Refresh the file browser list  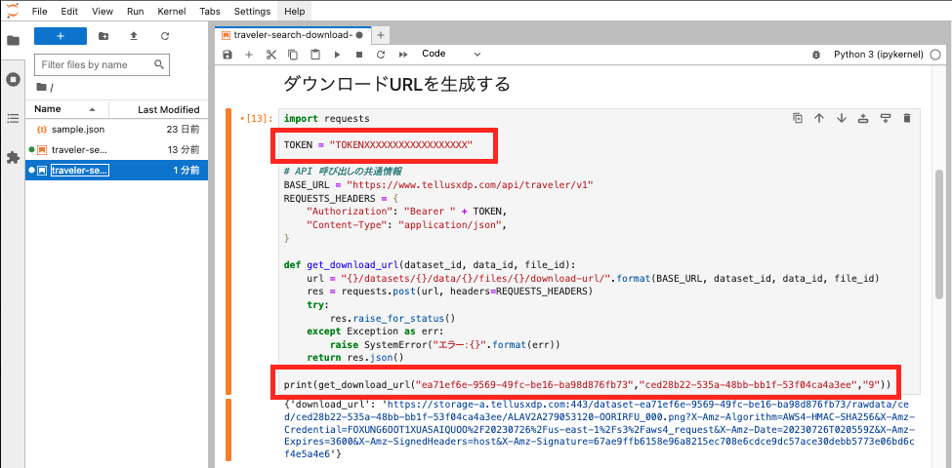[165, 36]
